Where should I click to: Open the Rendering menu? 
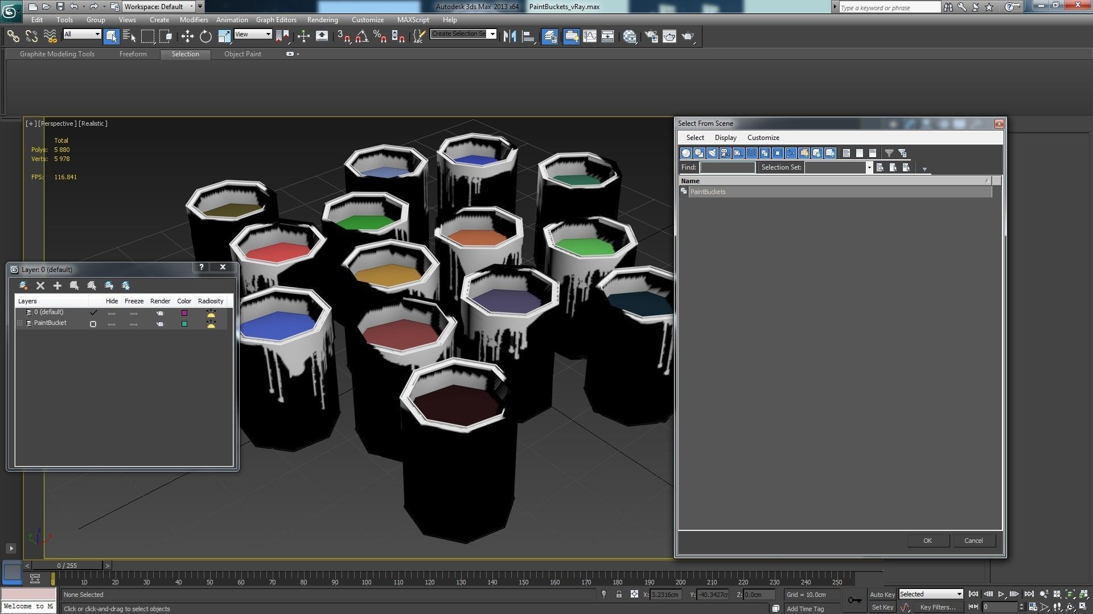pos(323,20)
